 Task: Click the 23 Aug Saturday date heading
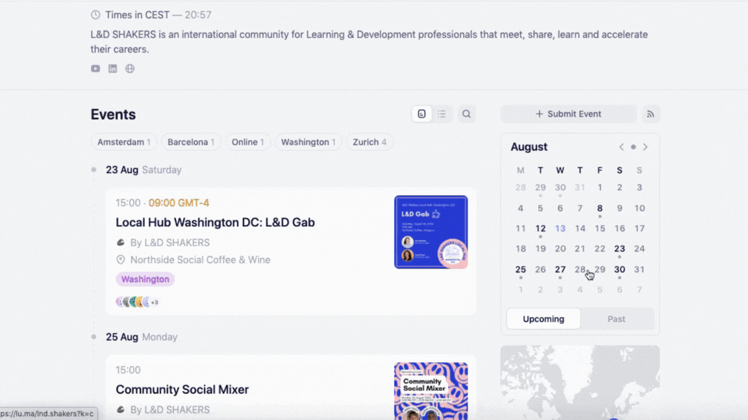(143, 170)
